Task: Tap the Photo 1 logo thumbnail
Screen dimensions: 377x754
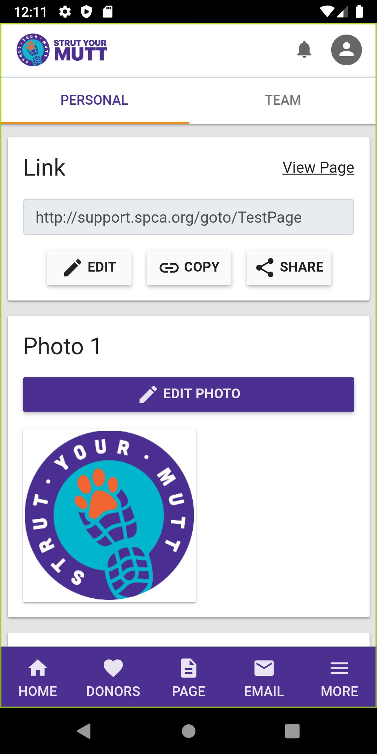Action: click(109, 515)
